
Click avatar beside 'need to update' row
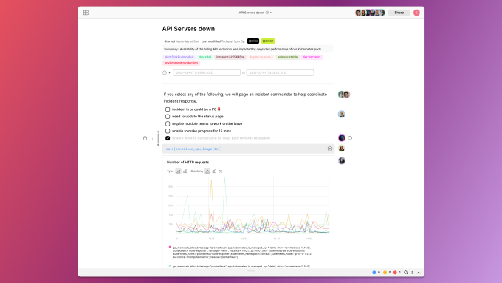[342, 114]
